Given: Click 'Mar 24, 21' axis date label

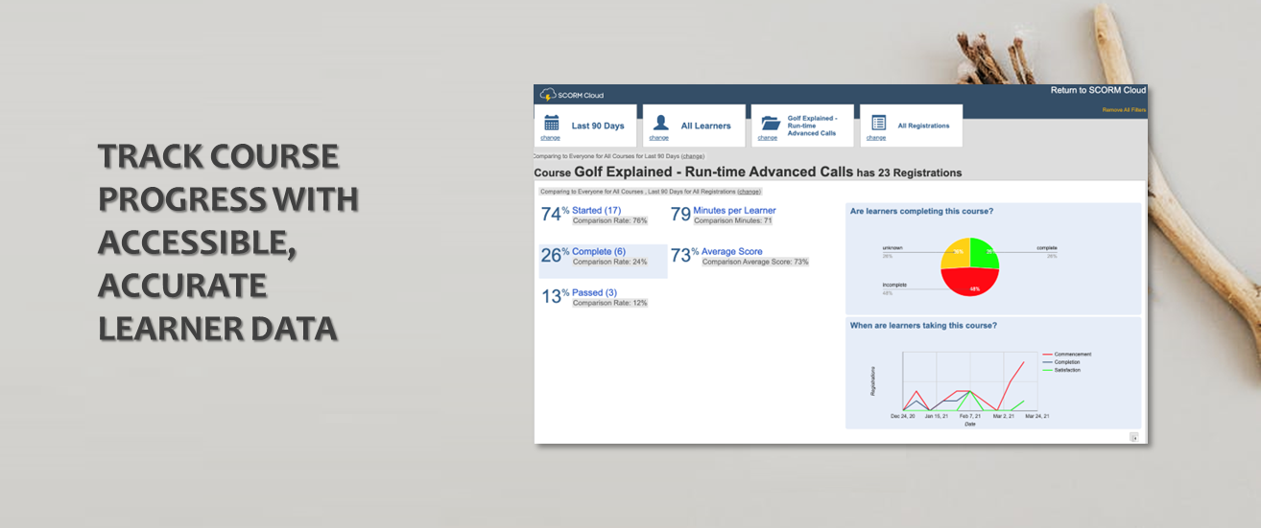Looking at the screenshot, I should click(x=1036, y=416).
